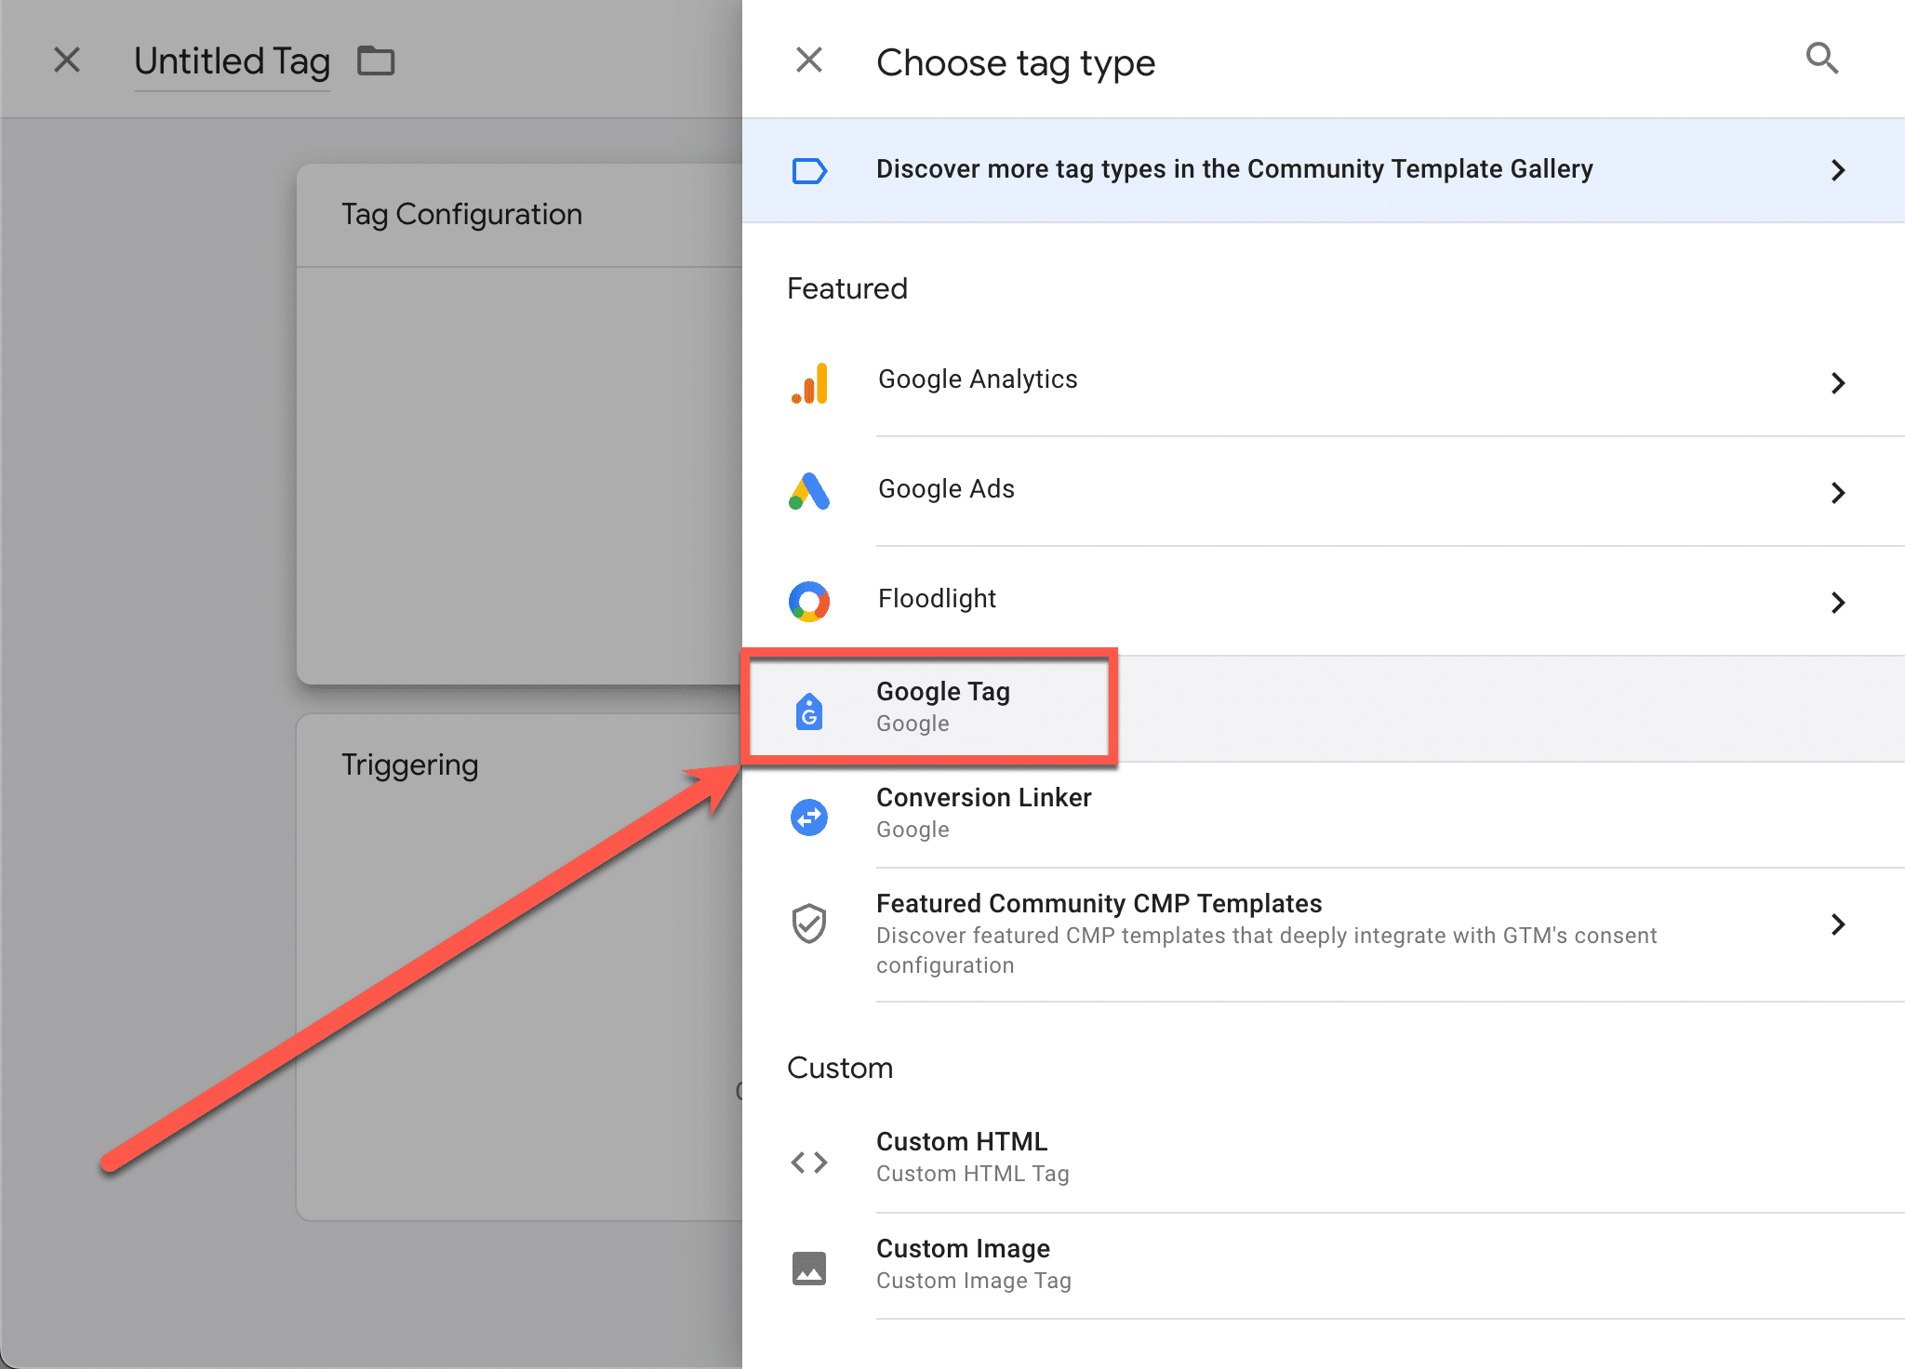Click the Google Tag icon
This screenshot has width=1905, height=1369.
pos(809,712)
